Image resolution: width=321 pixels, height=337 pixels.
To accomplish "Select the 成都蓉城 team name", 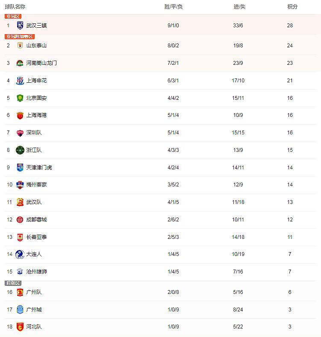I will (x=36, y=220).
